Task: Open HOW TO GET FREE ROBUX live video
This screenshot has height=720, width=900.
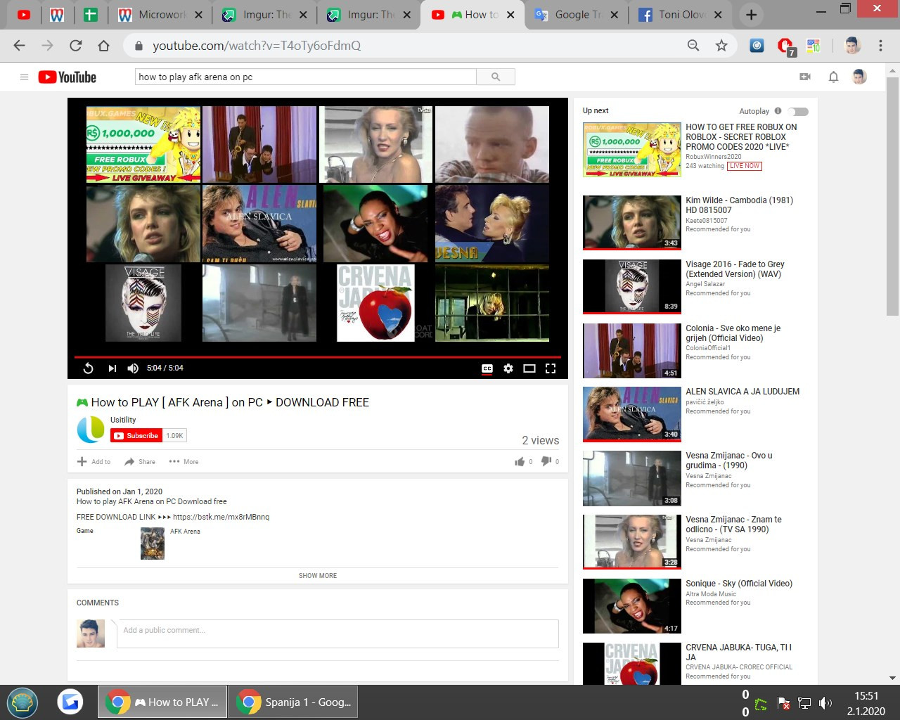Action: pyautogui.click(x=741, y=137)
